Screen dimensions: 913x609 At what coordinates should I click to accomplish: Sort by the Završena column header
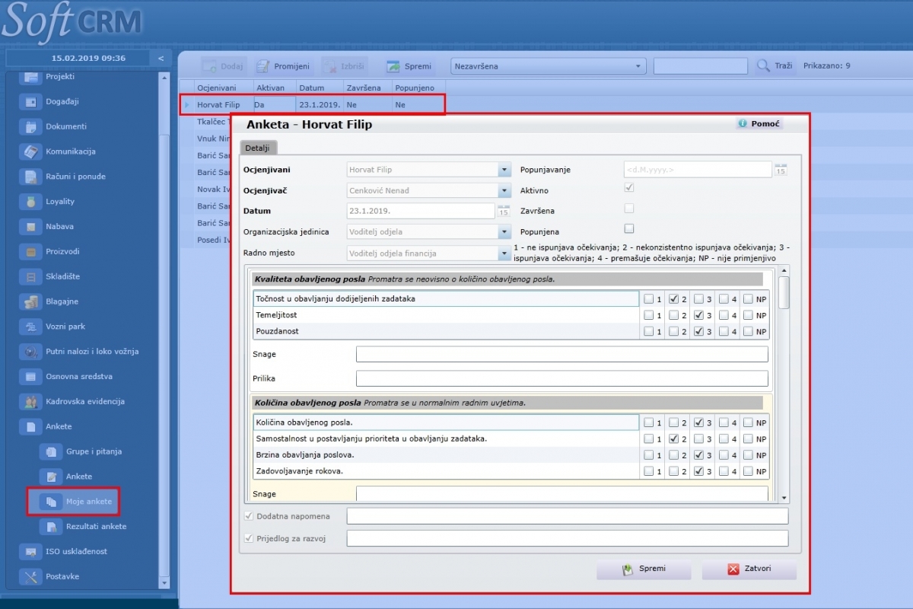click(367, 88)
